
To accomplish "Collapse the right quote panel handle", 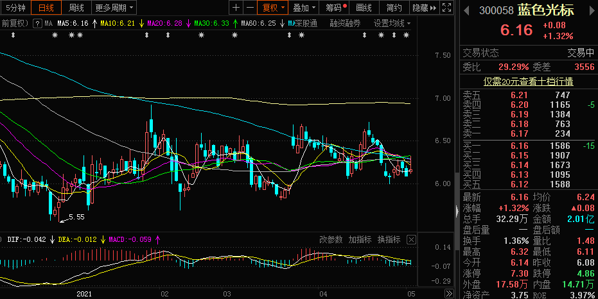I will [x=457, y=210].
